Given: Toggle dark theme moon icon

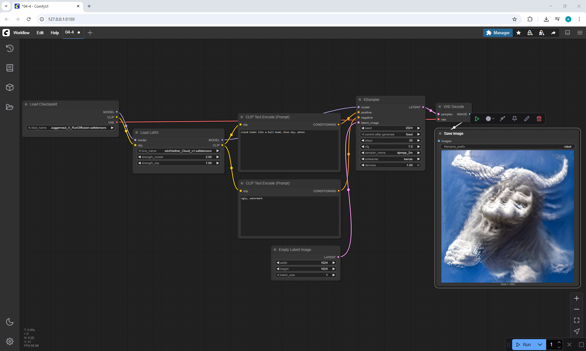Looking at the screenshot, I should (10, 322).
